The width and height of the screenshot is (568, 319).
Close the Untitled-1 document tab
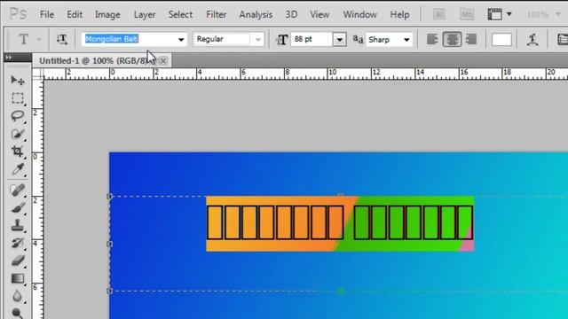click(x=163, y=60)
